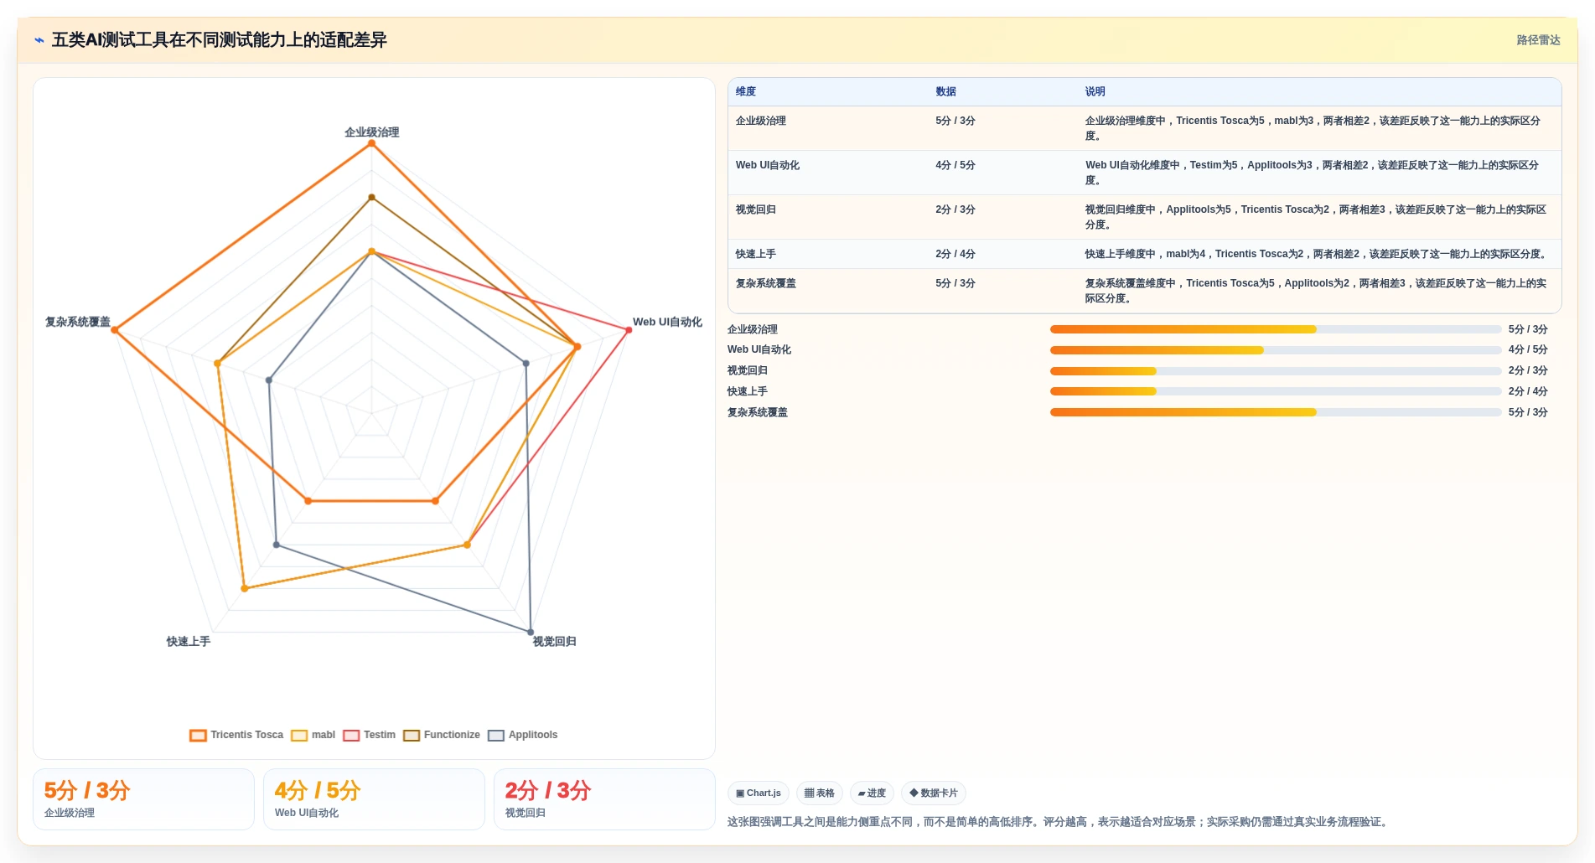The image size is (1595, 863).
Task: Click the 复杂系统覆盖 radar axis label
Action: click(78, 322)
